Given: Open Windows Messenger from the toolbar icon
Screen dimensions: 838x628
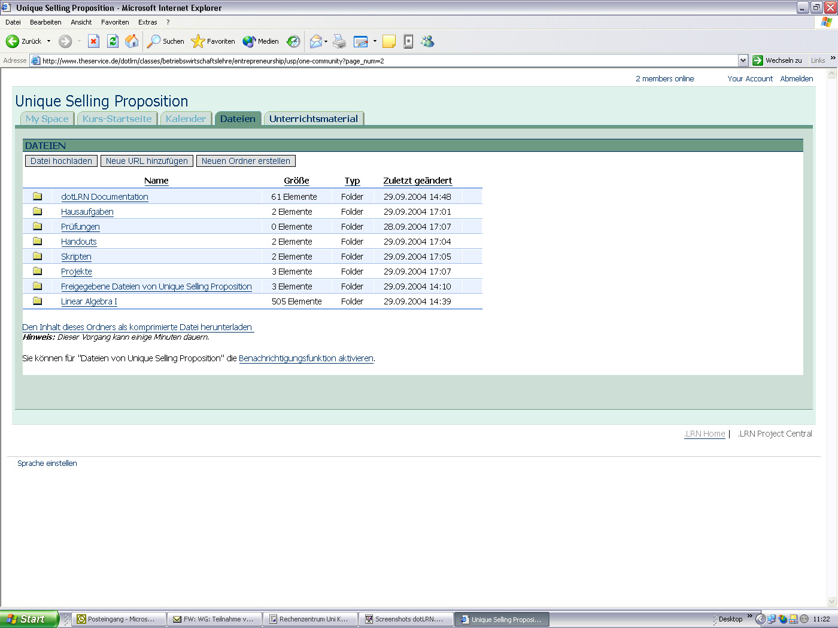Looking at the screenshot, I should point(427,41).
